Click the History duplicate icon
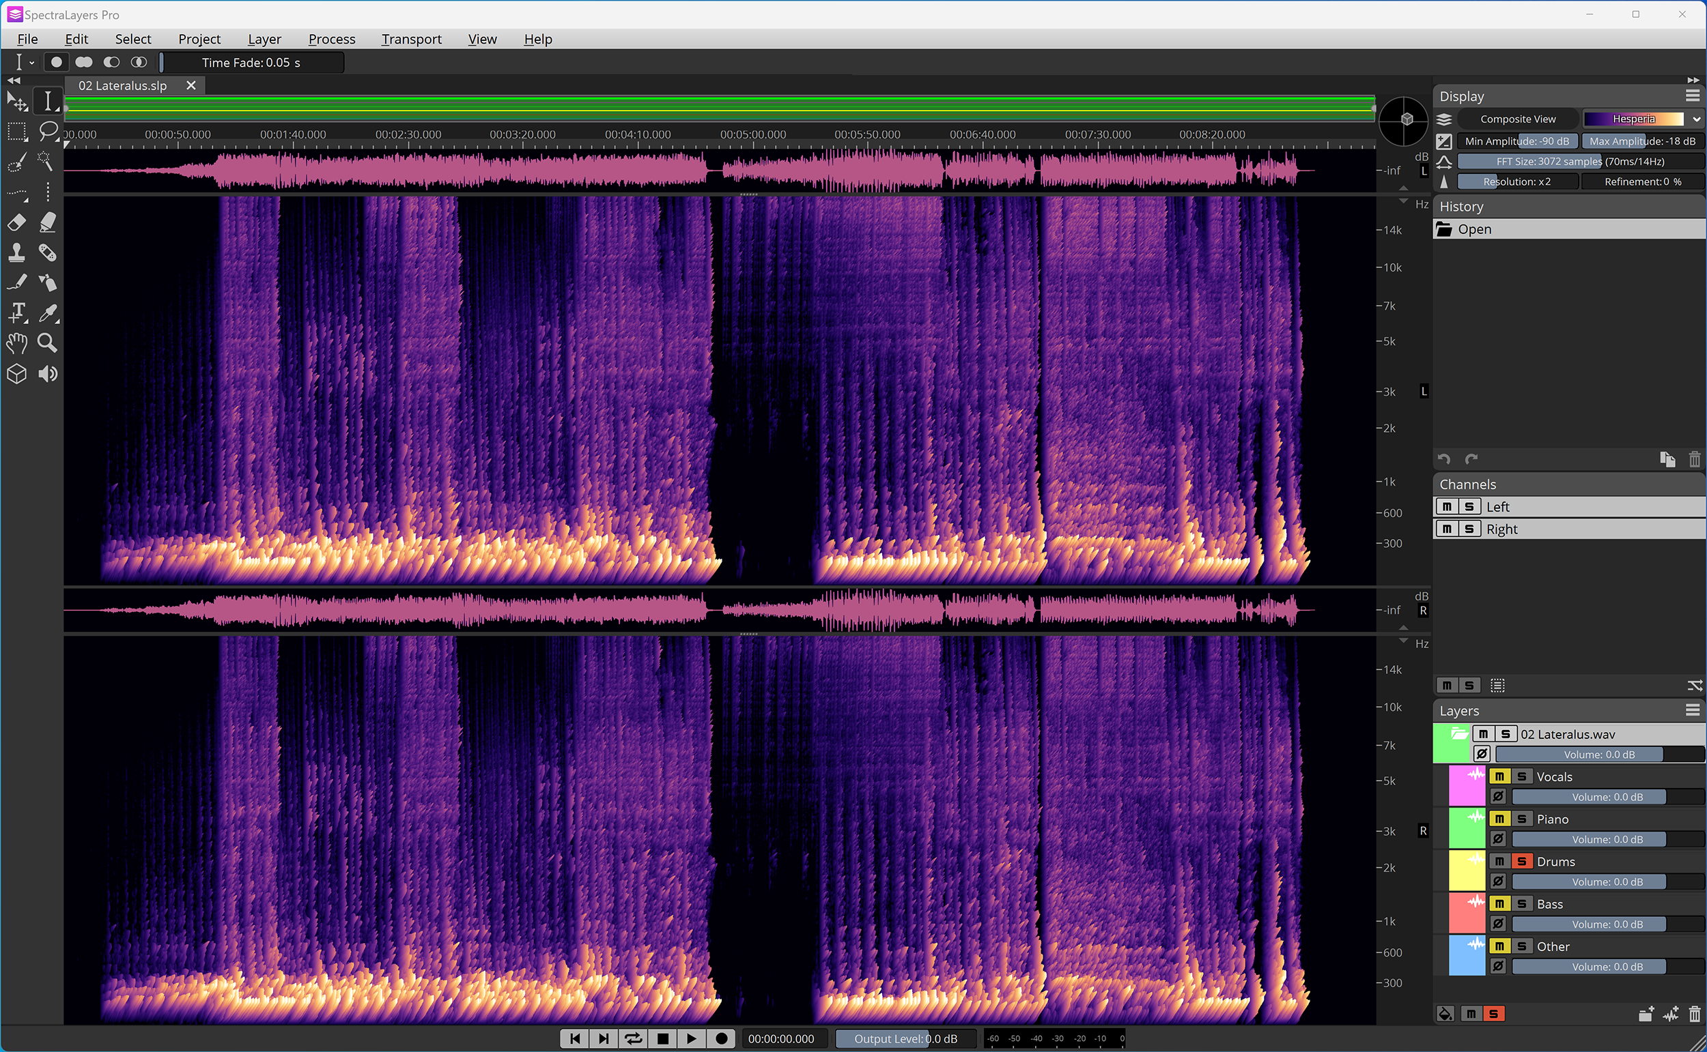 coord(1667,459)
